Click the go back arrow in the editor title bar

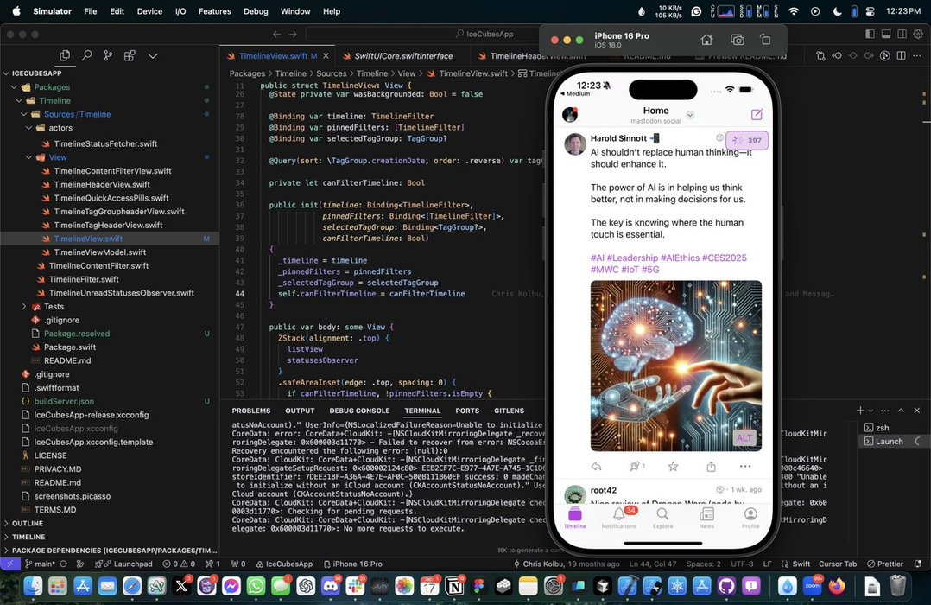[x=276, y=34]
